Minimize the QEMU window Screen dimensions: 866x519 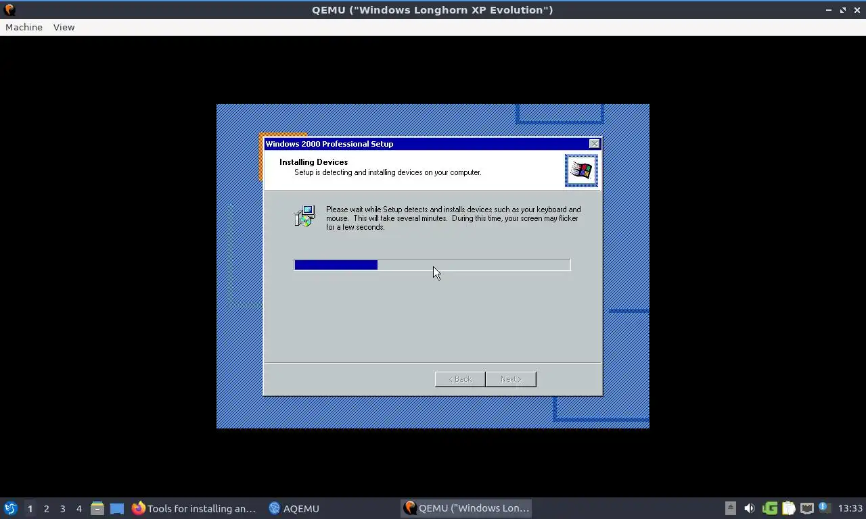829,10
